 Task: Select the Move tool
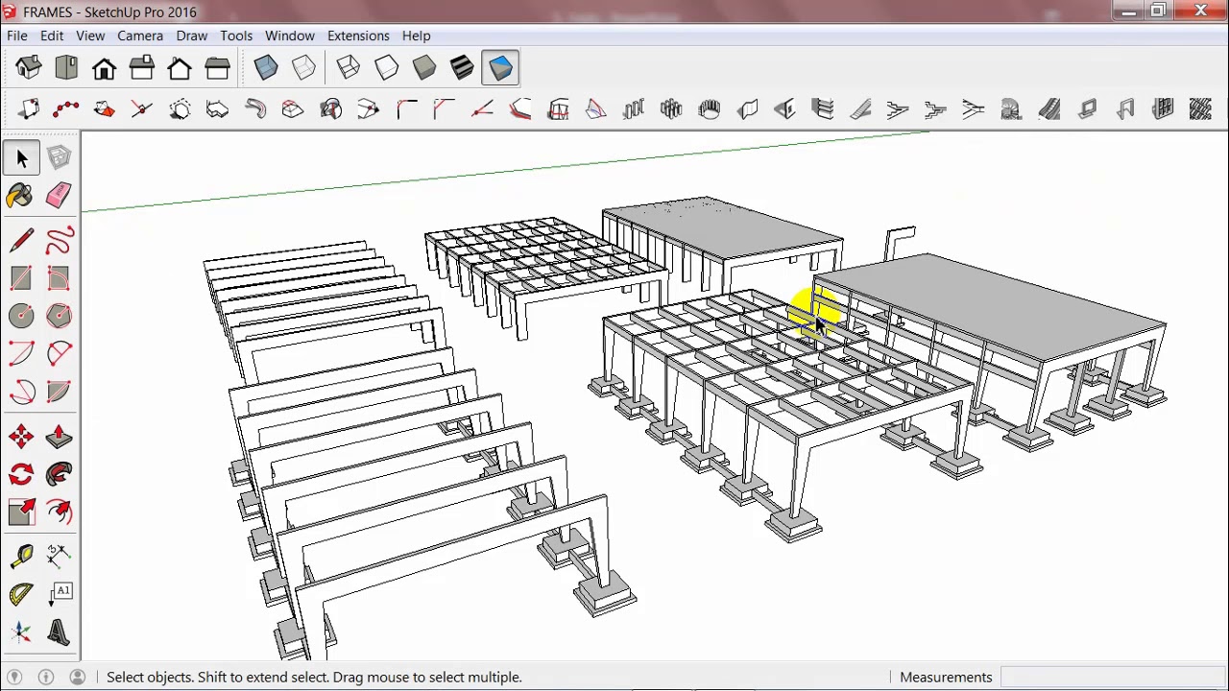pyautogui.click(x=21, y=437)
